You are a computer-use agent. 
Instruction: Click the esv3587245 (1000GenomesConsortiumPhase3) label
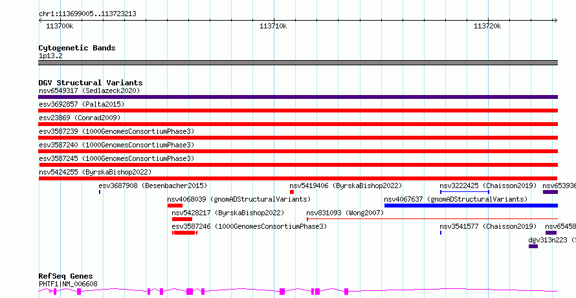(116, 158)
